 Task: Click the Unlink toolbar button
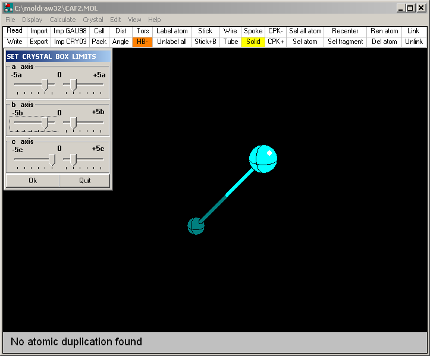click(414, 42)
